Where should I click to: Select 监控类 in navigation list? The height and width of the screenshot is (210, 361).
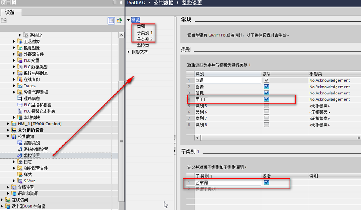[x=143, y=46]
